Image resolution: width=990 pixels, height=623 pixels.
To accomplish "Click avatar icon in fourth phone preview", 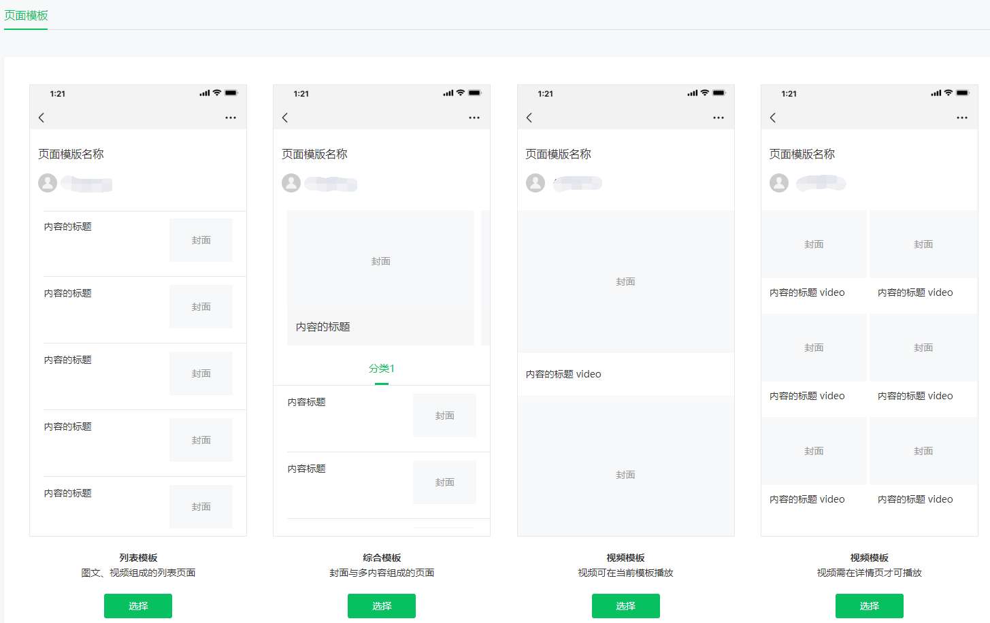I will click(x=779, y=183).
